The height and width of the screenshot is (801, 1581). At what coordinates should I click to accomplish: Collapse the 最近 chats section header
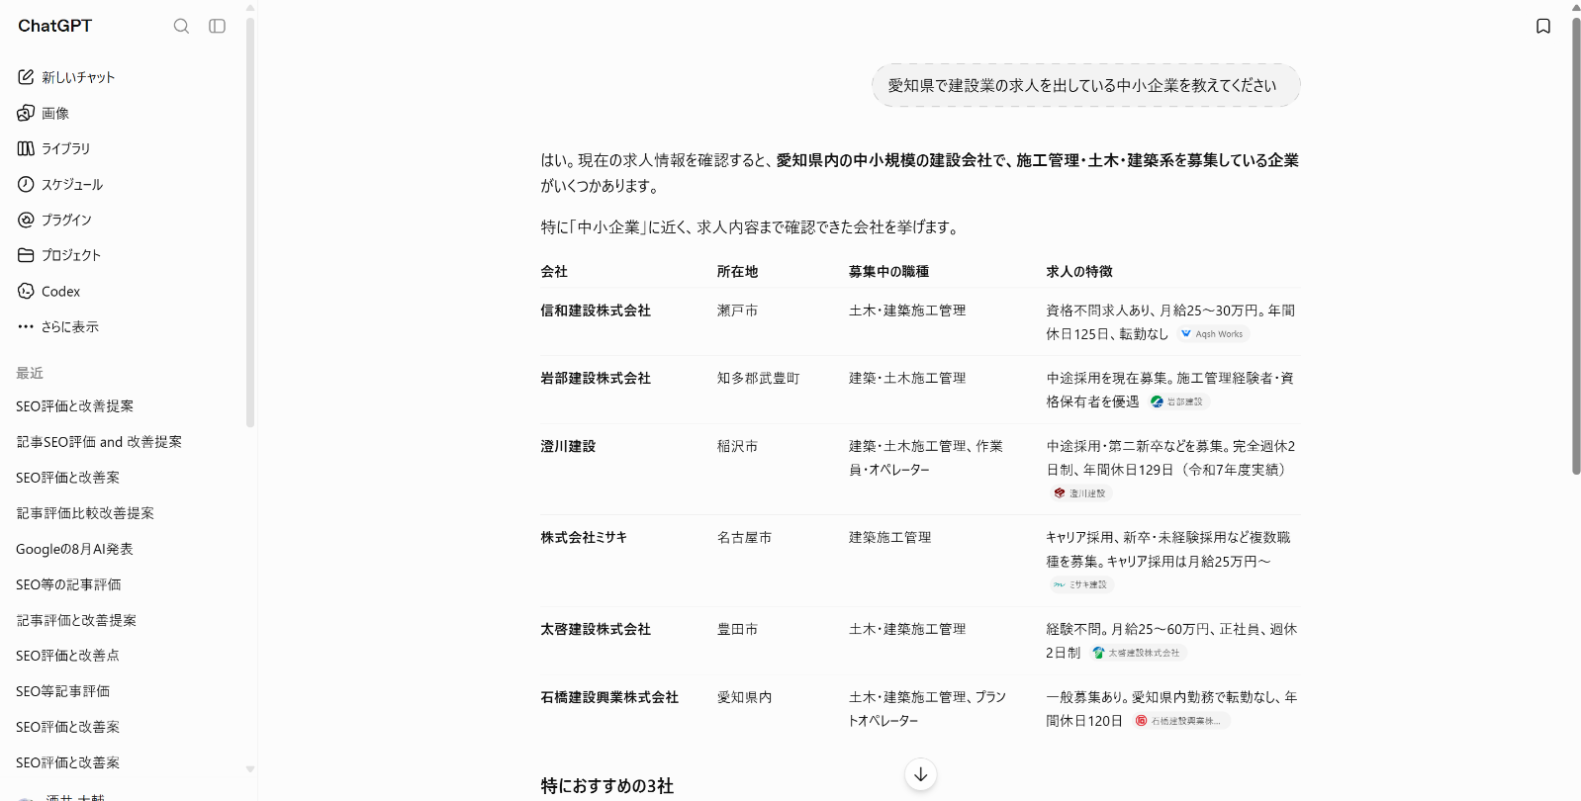point(30,373)
